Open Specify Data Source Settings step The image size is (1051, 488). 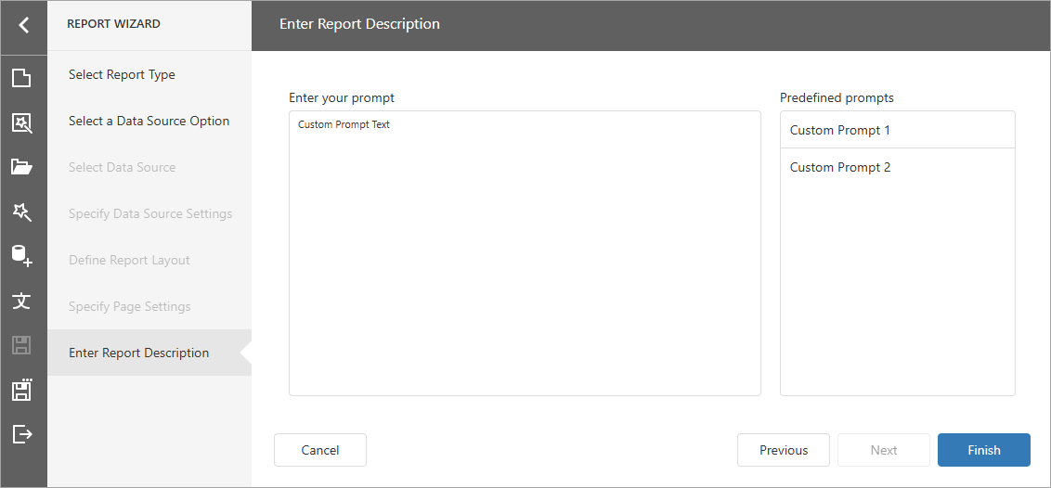click(149, 213)
